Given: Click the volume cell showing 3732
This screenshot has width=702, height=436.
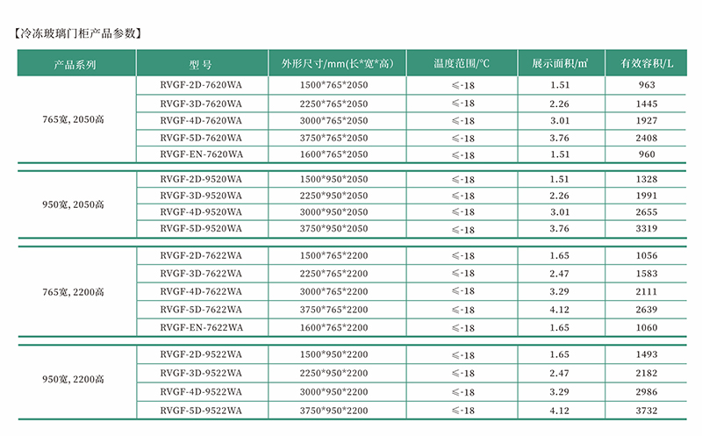Looking at the screenshot, I should click(647, 410).
